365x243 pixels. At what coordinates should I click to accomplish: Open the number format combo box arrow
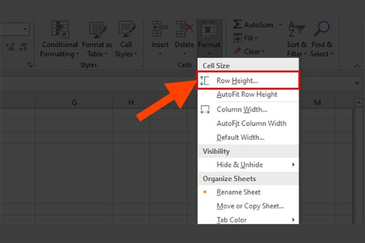tap(25, 29)
